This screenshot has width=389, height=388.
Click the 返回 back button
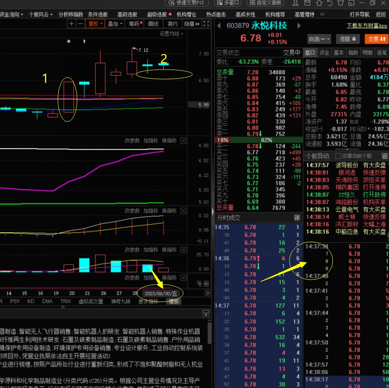(380, 15)
